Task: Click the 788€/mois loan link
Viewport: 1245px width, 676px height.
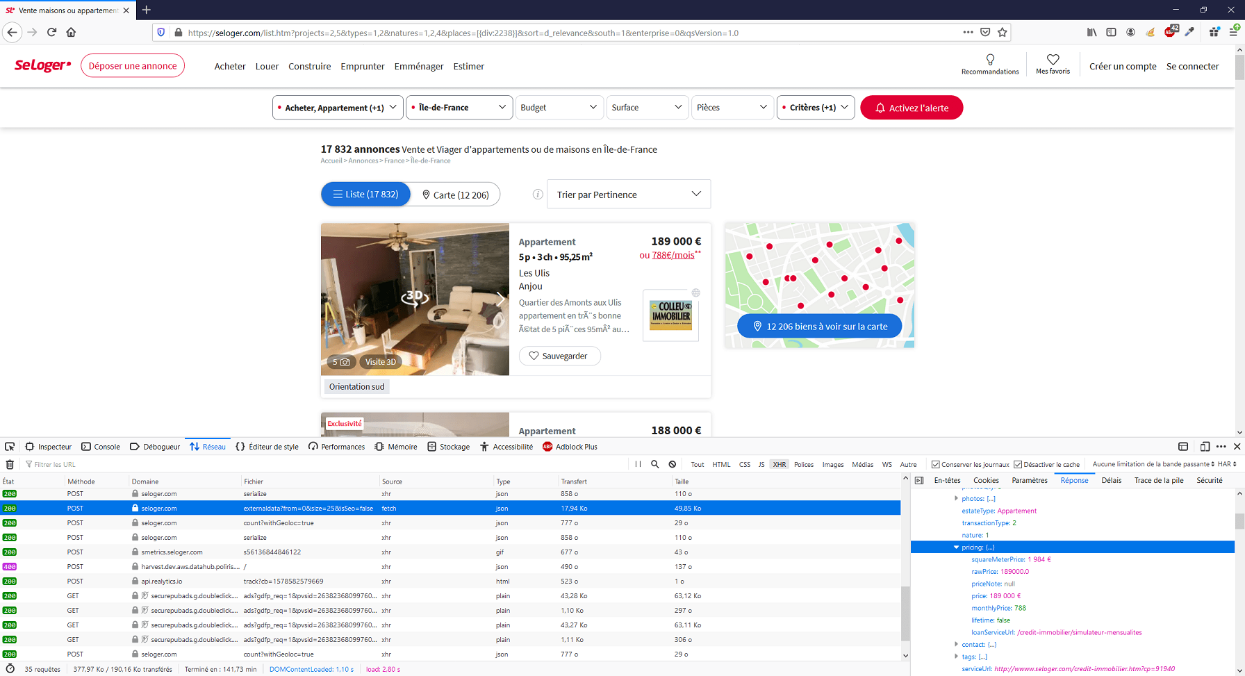Action: point(673,255)
